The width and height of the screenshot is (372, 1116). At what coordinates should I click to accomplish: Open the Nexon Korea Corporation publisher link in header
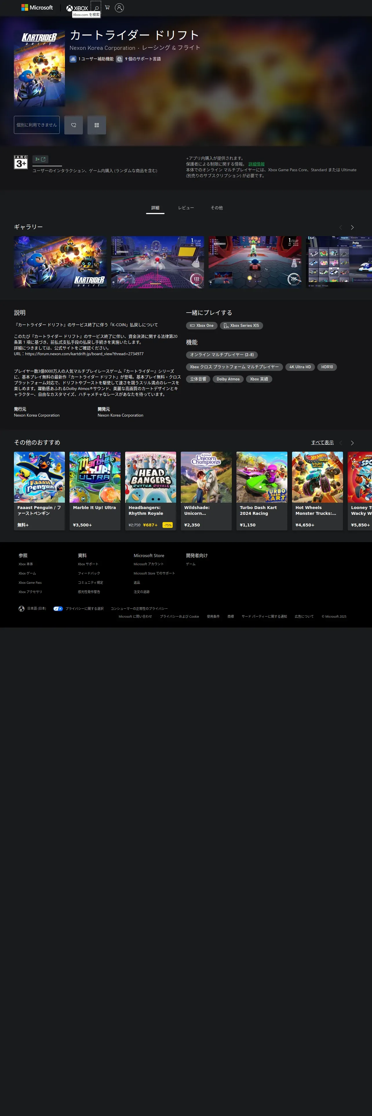pyautogui.click(x=102, y=48)
